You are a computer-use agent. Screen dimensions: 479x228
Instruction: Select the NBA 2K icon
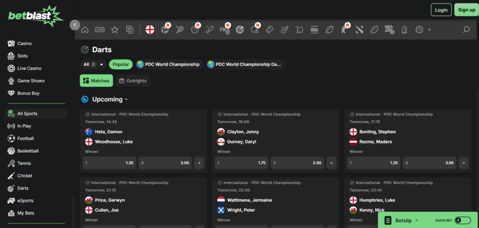click(x=389, y=30)
